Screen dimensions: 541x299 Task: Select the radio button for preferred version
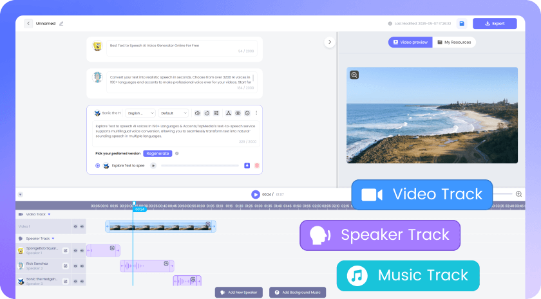[97, 165]
